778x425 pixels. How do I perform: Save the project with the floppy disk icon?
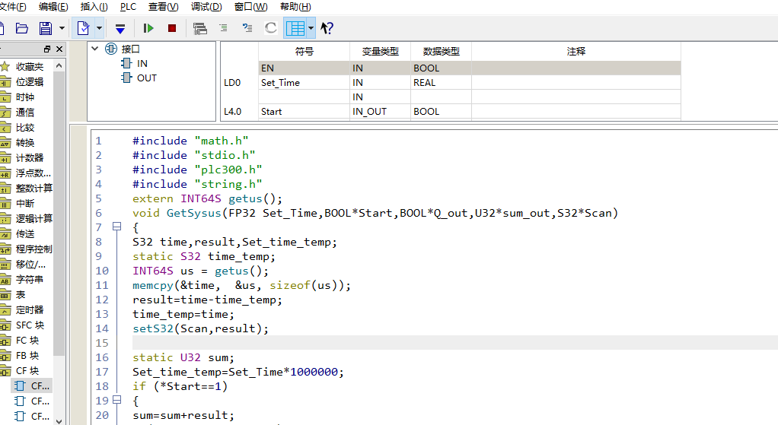46,28
